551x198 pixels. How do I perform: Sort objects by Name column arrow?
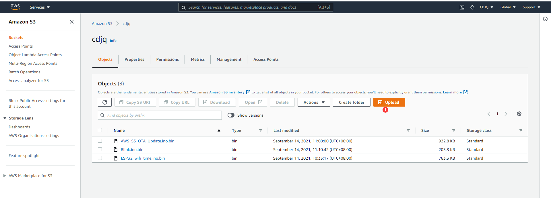pyautogui.click(x=219, y=130)
